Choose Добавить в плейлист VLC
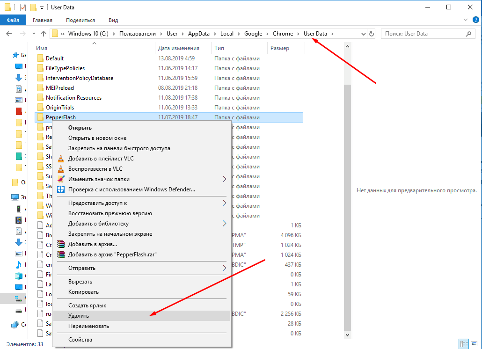 point(142,159)
